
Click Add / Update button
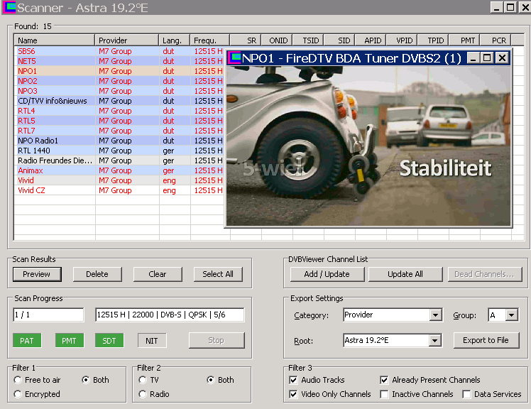[327, 274]
